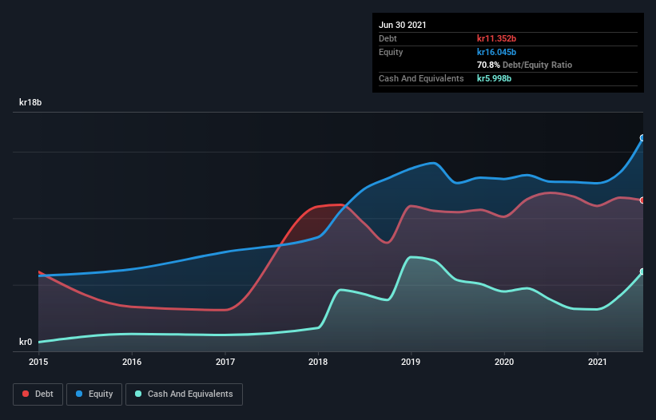Click the 2020 x-axis label
Screen dimensions: 656x420
click(504, 362)
